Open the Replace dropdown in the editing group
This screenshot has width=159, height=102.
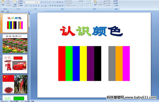[116, 3]
